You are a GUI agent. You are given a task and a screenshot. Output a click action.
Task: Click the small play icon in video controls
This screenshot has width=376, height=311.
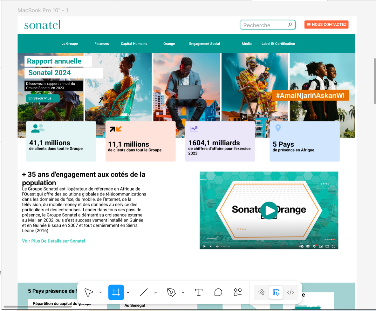[x=204, y=246]
